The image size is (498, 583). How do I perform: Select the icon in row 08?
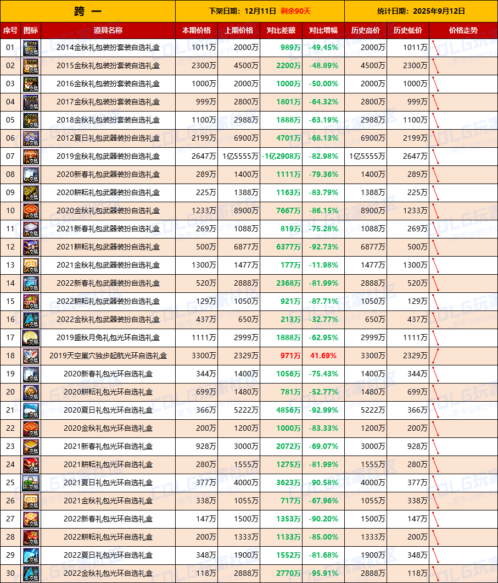click(x=31, y=175)
